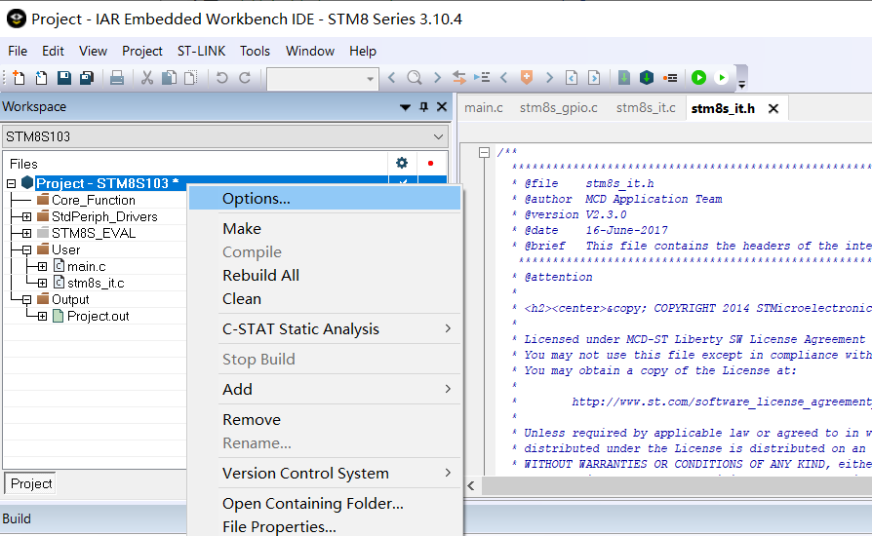
Task: Print the current document
Action: [117, 78]
